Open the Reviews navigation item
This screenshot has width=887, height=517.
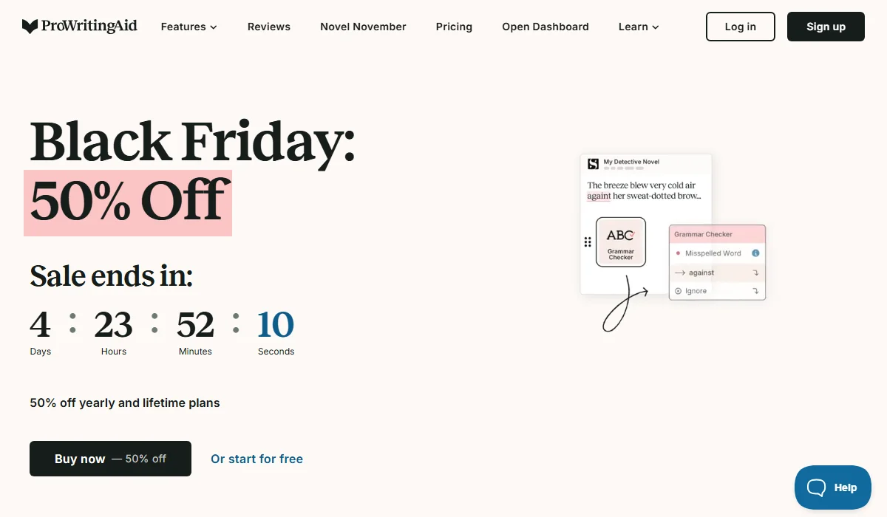pos(268,27)
